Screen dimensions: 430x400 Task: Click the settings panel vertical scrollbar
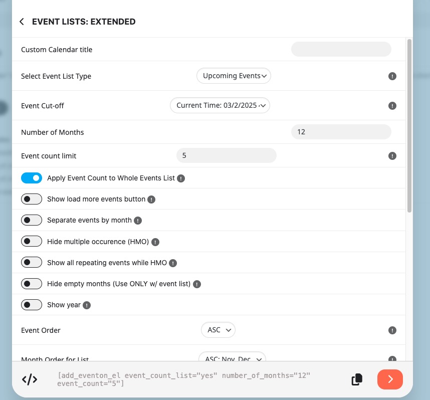click(409, 126)
